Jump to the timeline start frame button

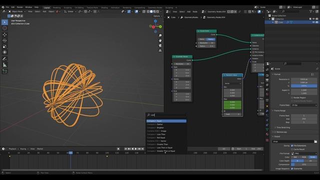125,149
